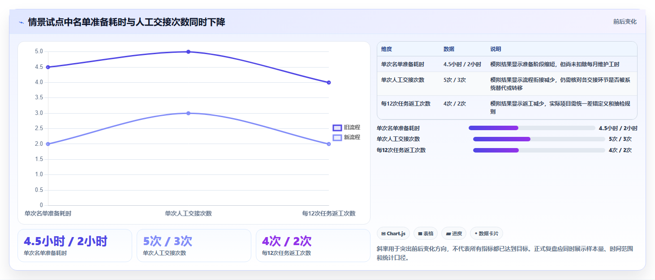The image size is (655, 280).
Task: Click the 单次人工交接次数 table row label
Action: tap(403, 80)
